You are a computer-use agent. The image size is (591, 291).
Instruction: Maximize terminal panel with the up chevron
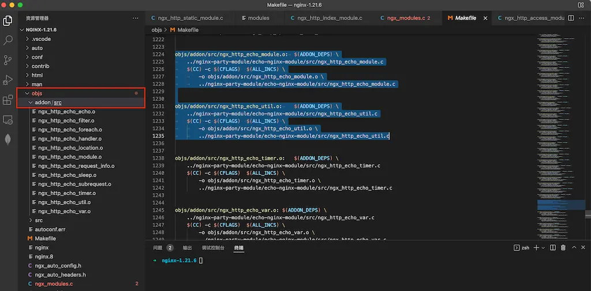coord(574,248)
